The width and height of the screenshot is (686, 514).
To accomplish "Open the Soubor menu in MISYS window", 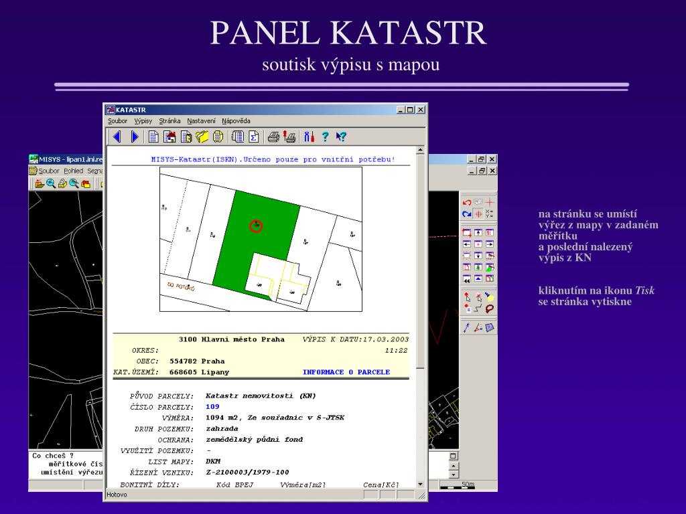I will pyautogui.click(x=48, y=171).
